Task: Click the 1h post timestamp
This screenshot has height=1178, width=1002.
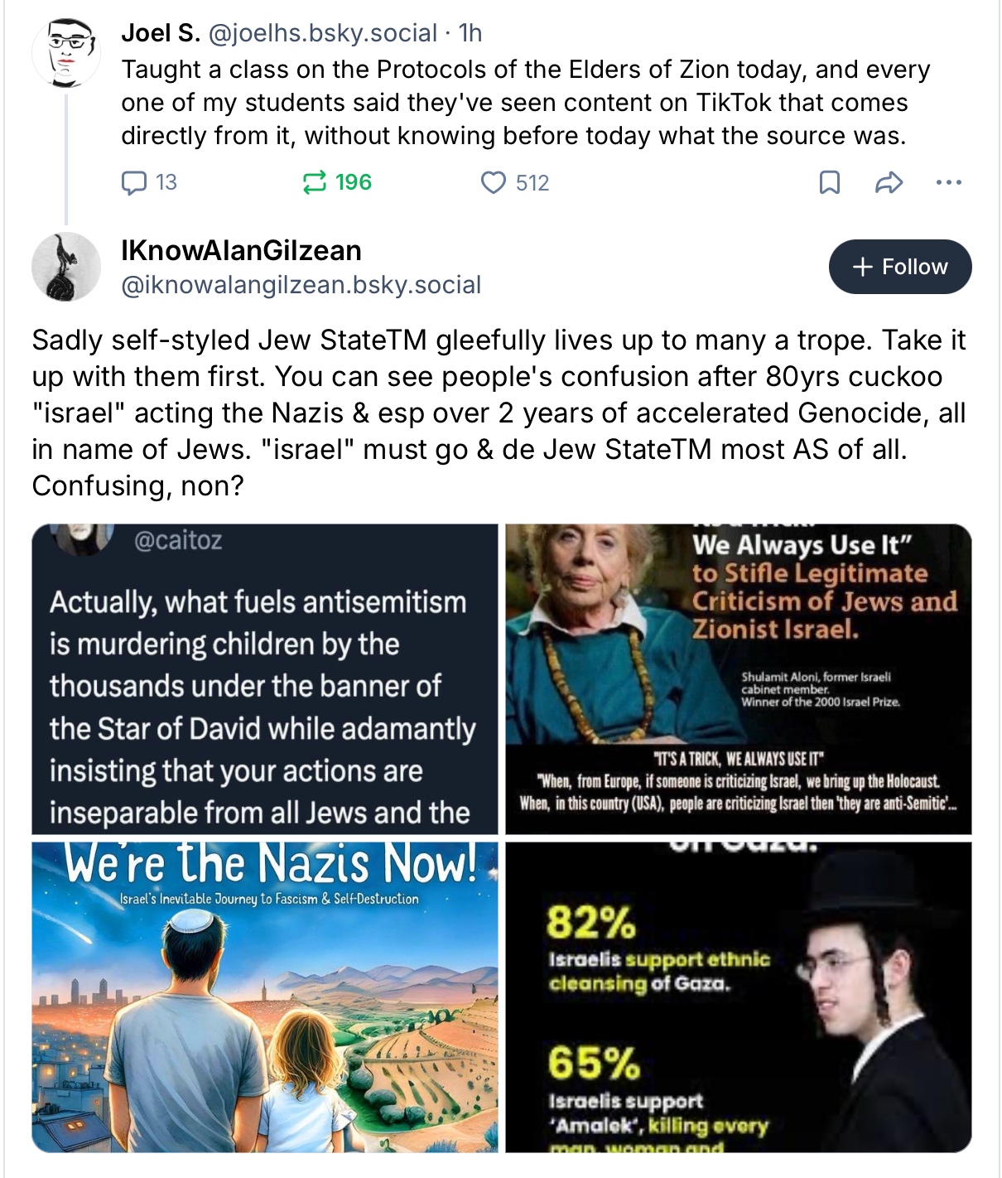Action: 470,33
